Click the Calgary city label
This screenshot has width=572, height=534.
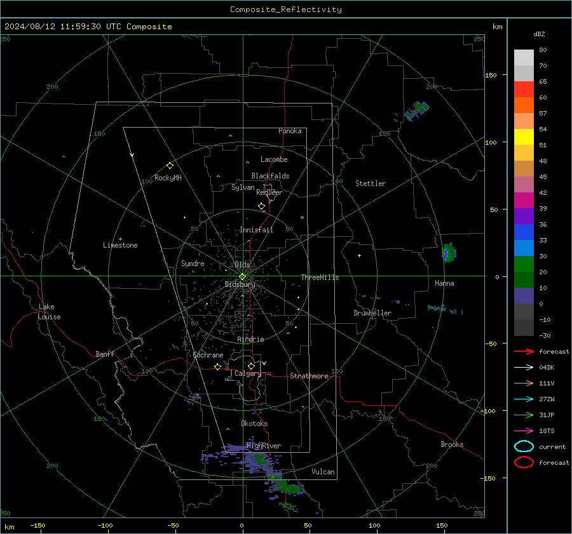[248, 373]
